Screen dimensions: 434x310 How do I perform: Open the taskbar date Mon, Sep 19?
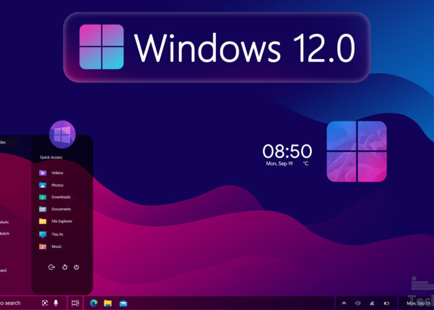tap(418, 303)
